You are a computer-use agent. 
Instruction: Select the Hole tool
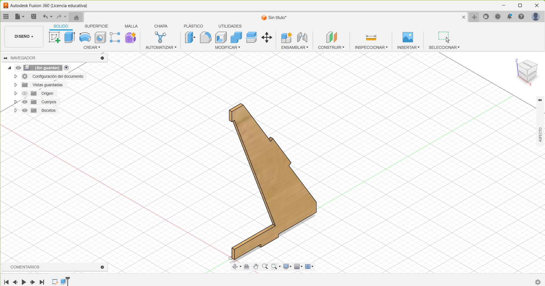coord(100,37)
